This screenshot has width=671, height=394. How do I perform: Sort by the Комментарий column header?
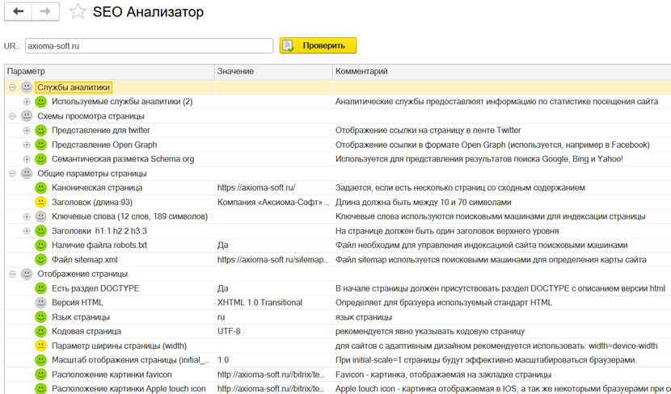coord(501,71)
